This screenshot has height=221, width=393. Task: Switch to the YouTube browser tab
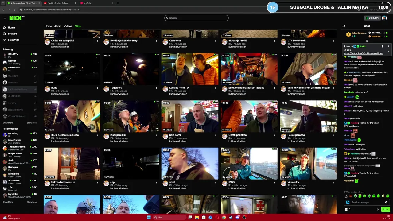96,3
